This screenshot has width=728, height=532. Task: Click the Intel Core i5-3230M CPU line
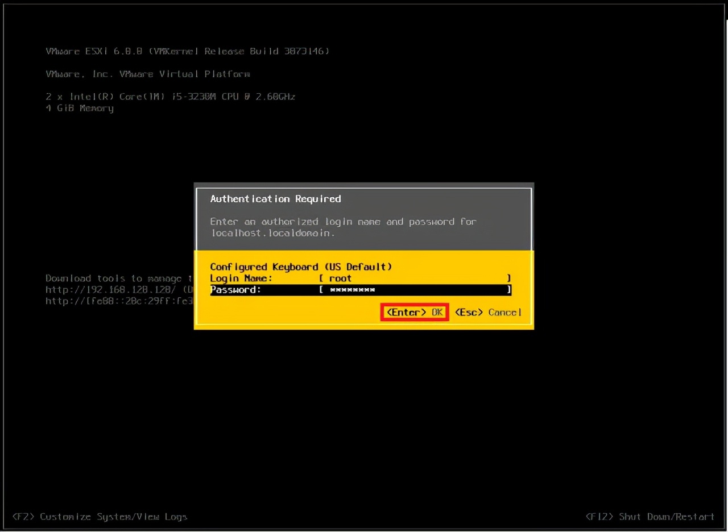(x=171, y=96)
